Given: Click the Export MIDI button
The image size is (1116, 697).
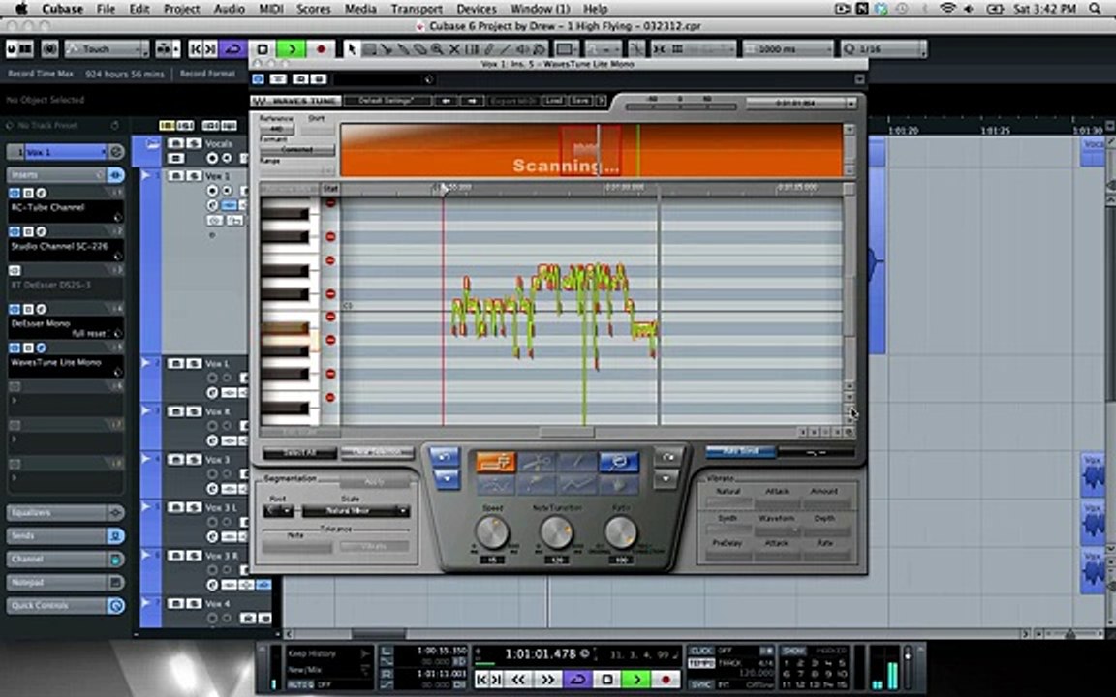Looking at the screenshot, I should pos(513,101).
